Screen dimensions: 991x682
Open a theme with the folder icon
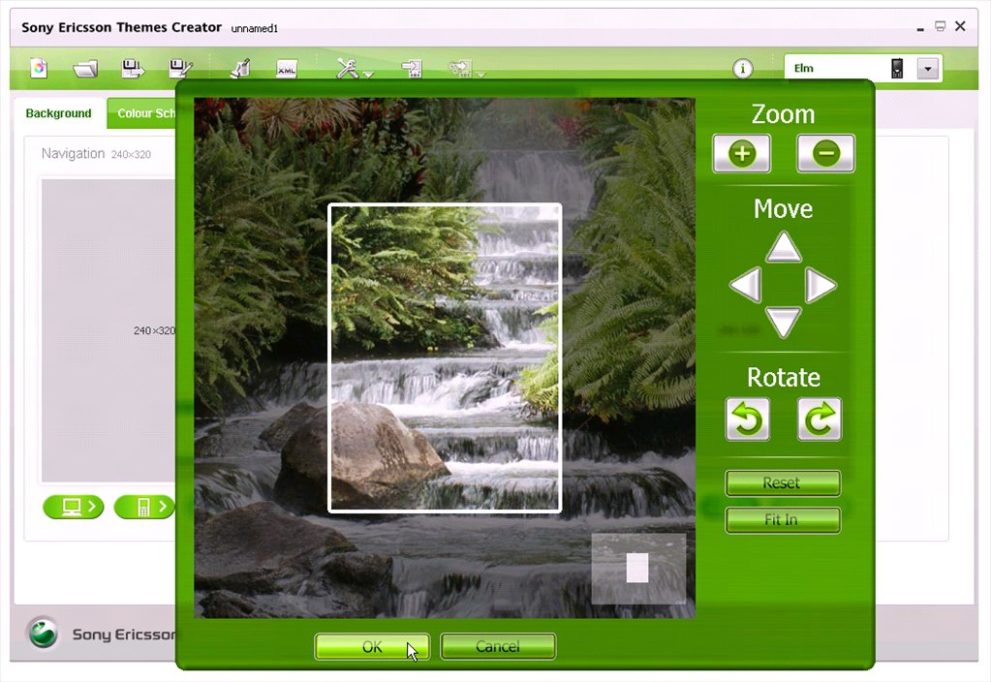point(85,68)
